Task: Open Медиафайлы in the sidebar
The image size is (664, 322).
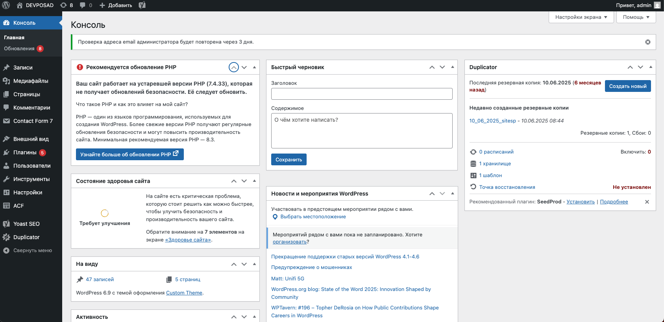Action: (x=31, y=81)
